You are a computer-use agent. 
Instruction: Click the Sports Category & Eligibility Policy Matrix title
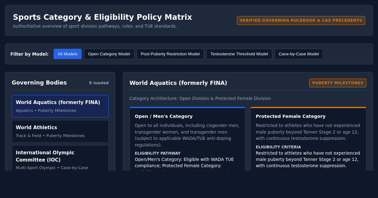(102, 17)
